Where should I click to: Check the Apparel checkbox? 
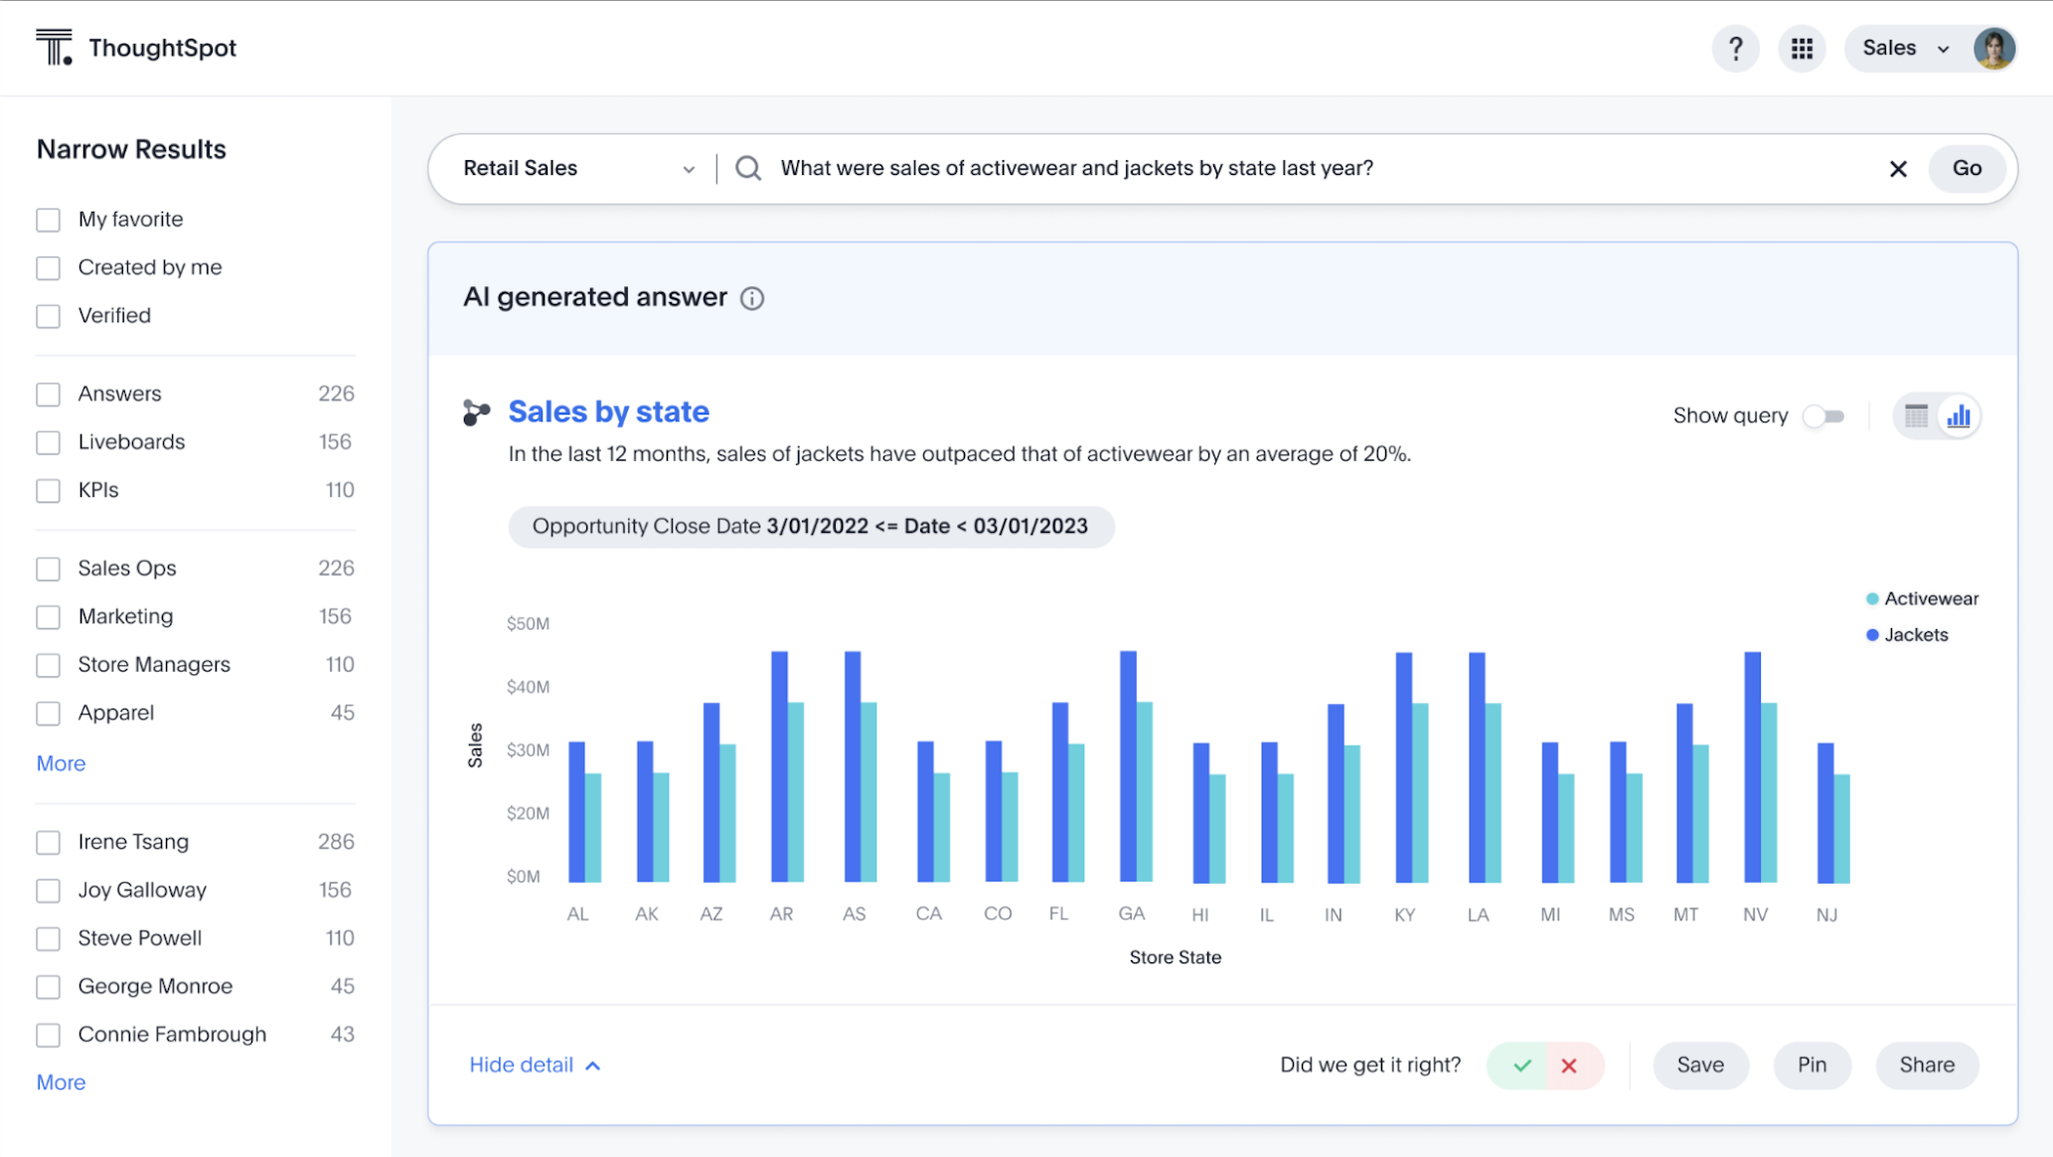(48, 713)
